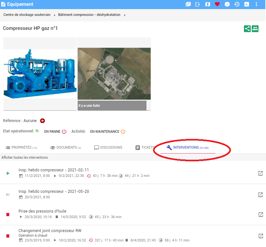This screenshot has height=247, width=266.
Task: Click calendar icon beside 11/2/2021, 8:00
Action: click(21, 176)
